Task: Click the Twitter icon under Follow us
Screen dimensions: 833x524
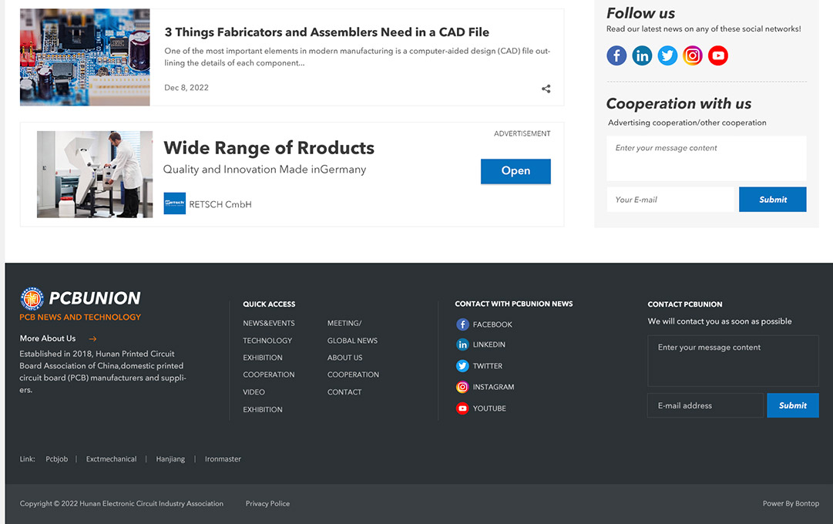Action: 667,55
